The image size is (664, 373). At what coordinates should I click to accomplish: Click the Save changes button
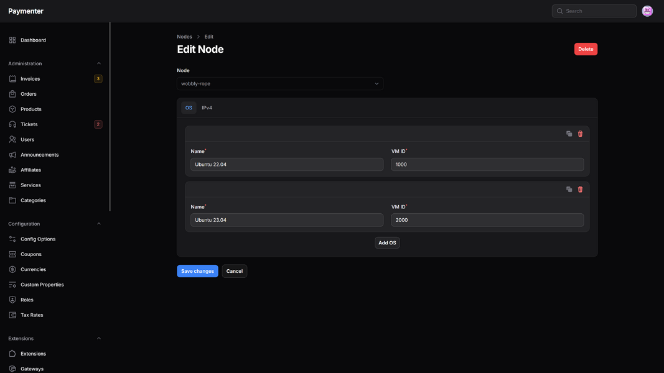[x=197, y=271]
